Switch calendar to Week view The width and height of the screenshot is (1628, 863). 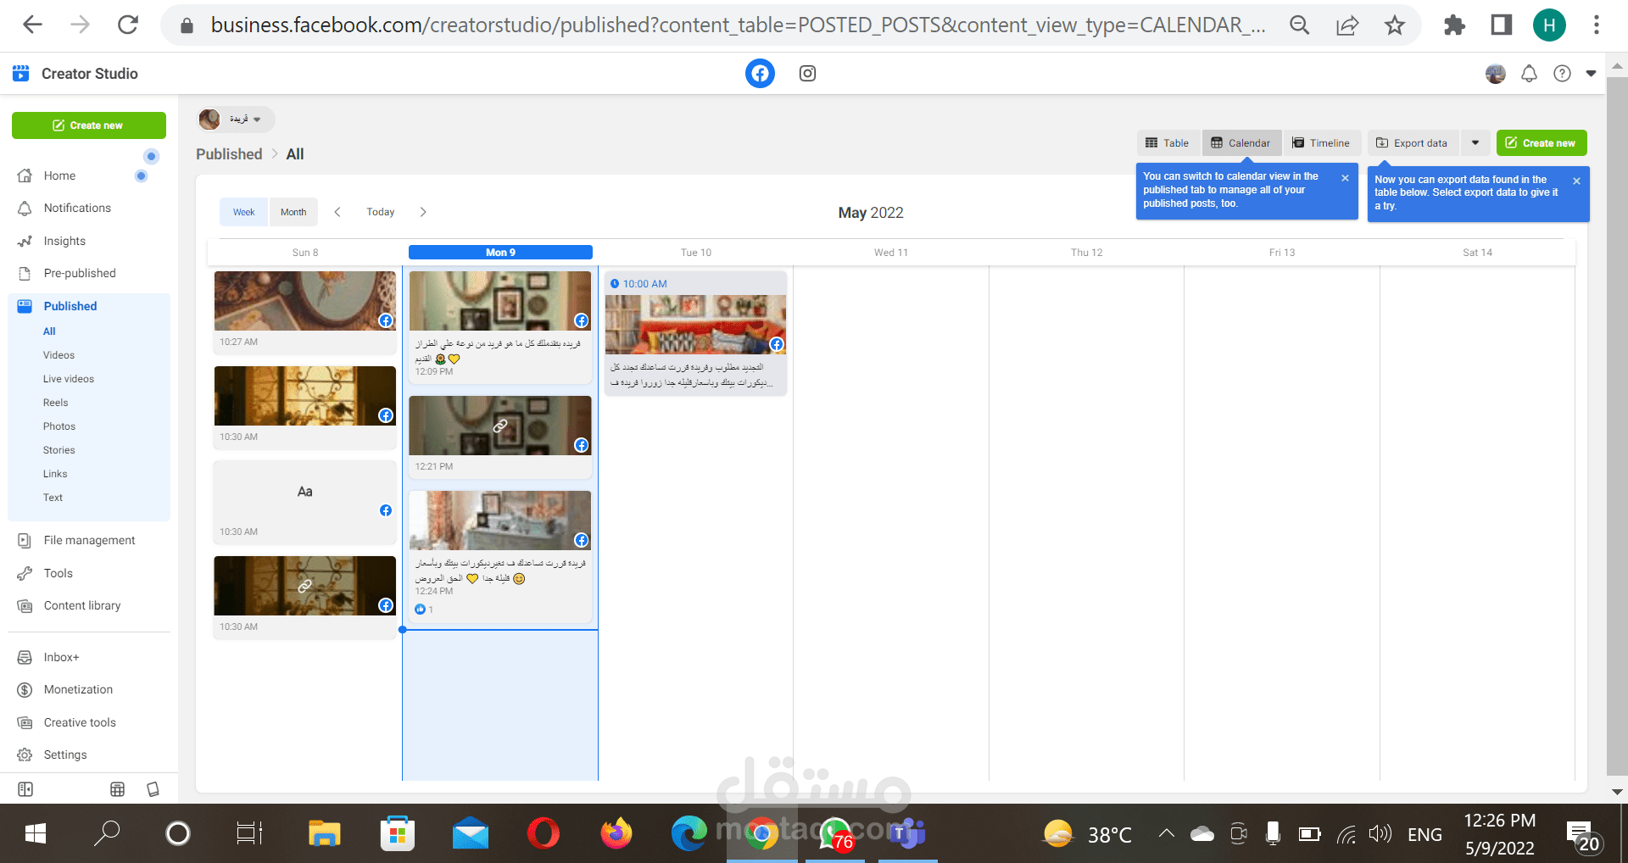[244, 212]
